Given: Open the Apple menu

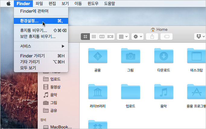Looking at the screenshot, I should [8, 4].
